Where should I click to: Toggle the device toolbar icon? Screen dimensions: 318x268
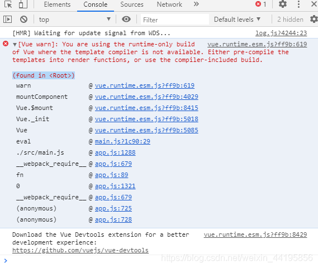tap(23, 4)
